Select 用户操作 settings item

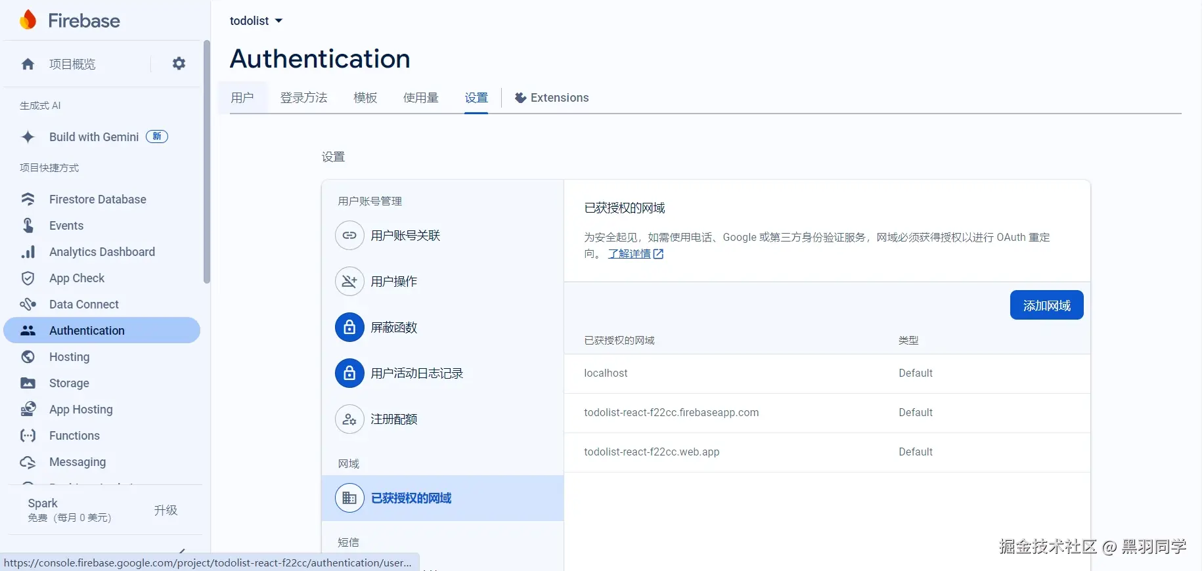443,281
